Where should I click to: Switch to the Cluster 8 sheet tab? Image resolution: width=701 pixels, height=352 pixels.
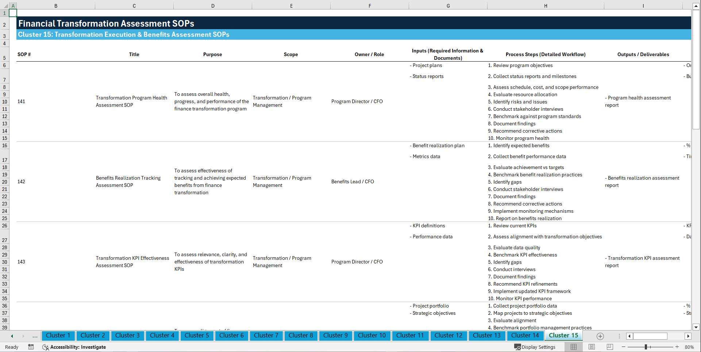(x=301, y=336)
